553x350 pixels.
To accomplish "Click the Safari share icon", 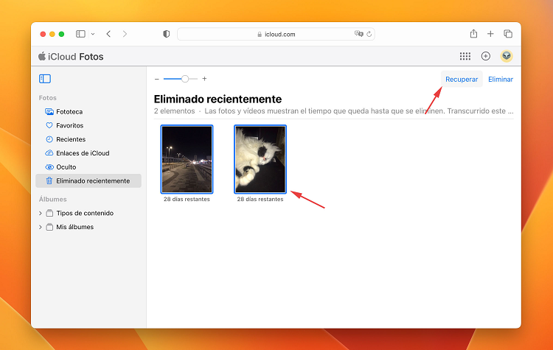I will tap(473, 34).
